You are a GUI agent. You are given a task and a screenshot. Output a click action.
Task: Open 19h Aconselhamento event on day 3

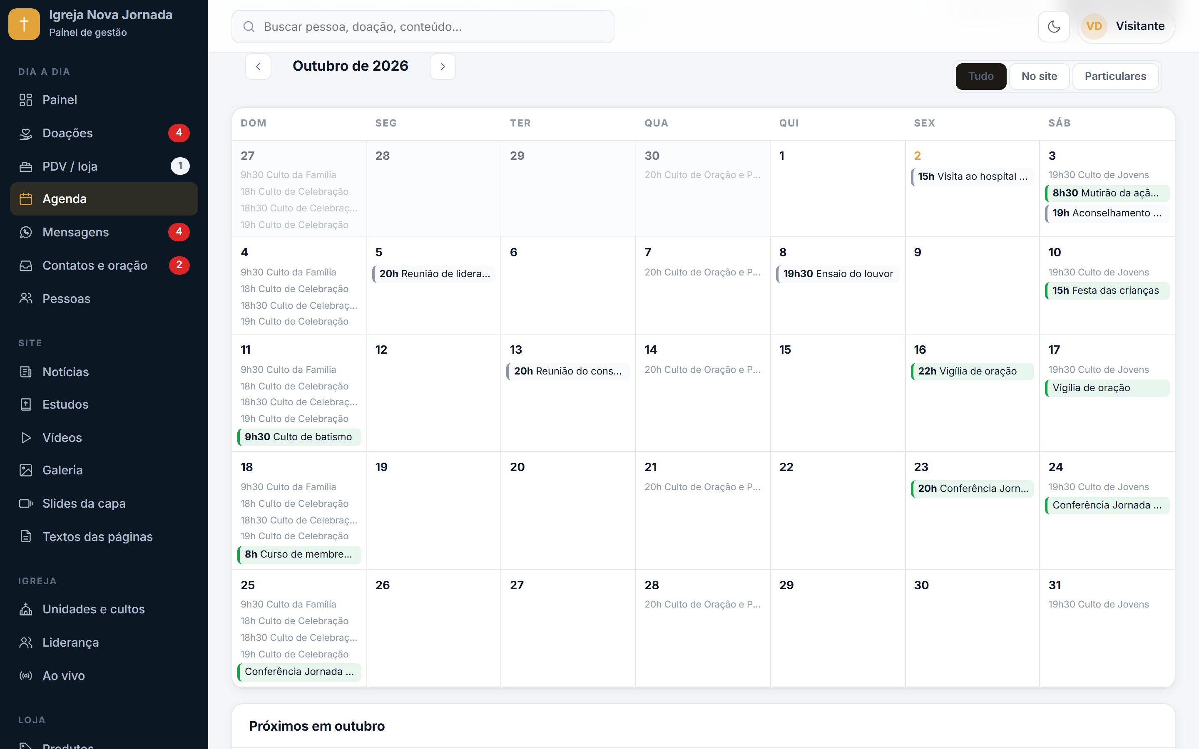click(x=1107, y=213)
